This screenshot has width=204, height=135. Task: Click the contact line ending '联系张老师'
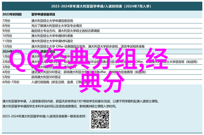click(x=44, y=116)
